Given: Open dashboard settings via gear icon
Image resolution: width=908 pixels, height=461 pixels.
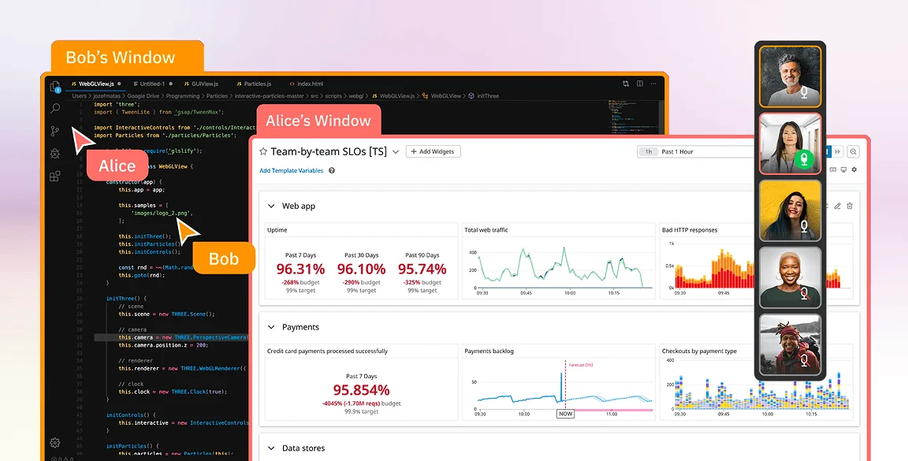Looking at the screenshot, I should [854, 169].
